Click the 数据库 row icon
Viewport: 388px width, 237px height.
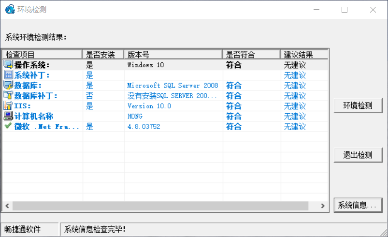pos(8,85)
